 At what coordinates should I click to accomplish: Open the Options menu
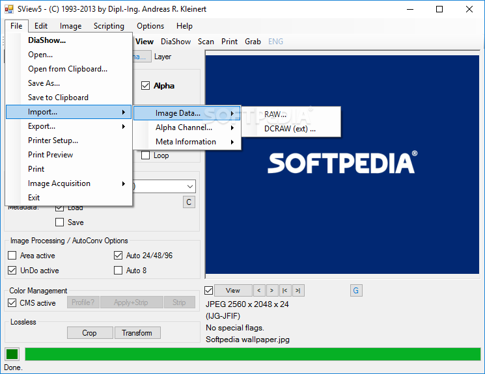click(150, 26)
